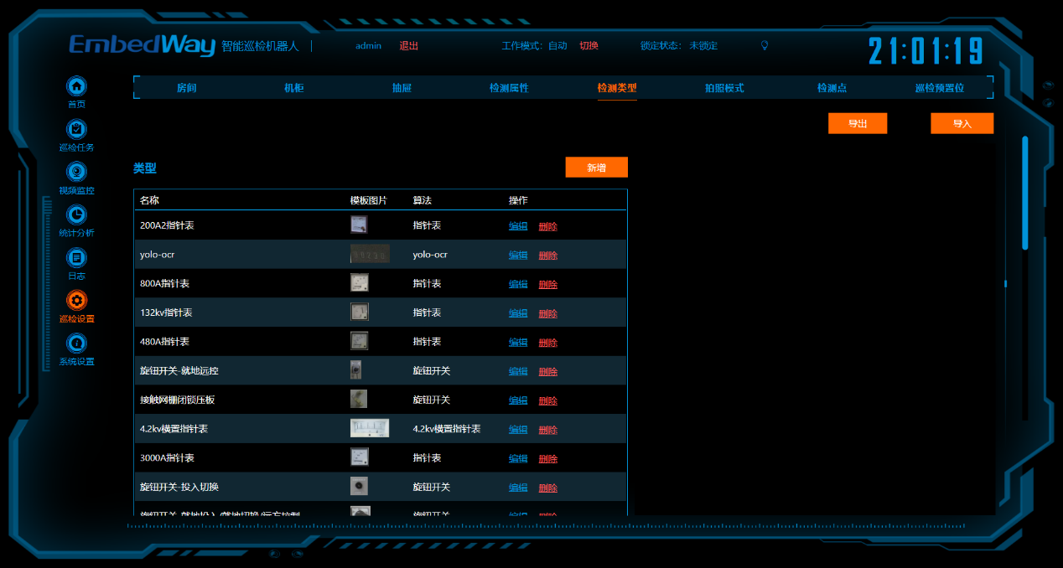This screenshot has width=1063, height=568.
Task: Delete the 800A指针表 row
Action: (x=547, y=284)
